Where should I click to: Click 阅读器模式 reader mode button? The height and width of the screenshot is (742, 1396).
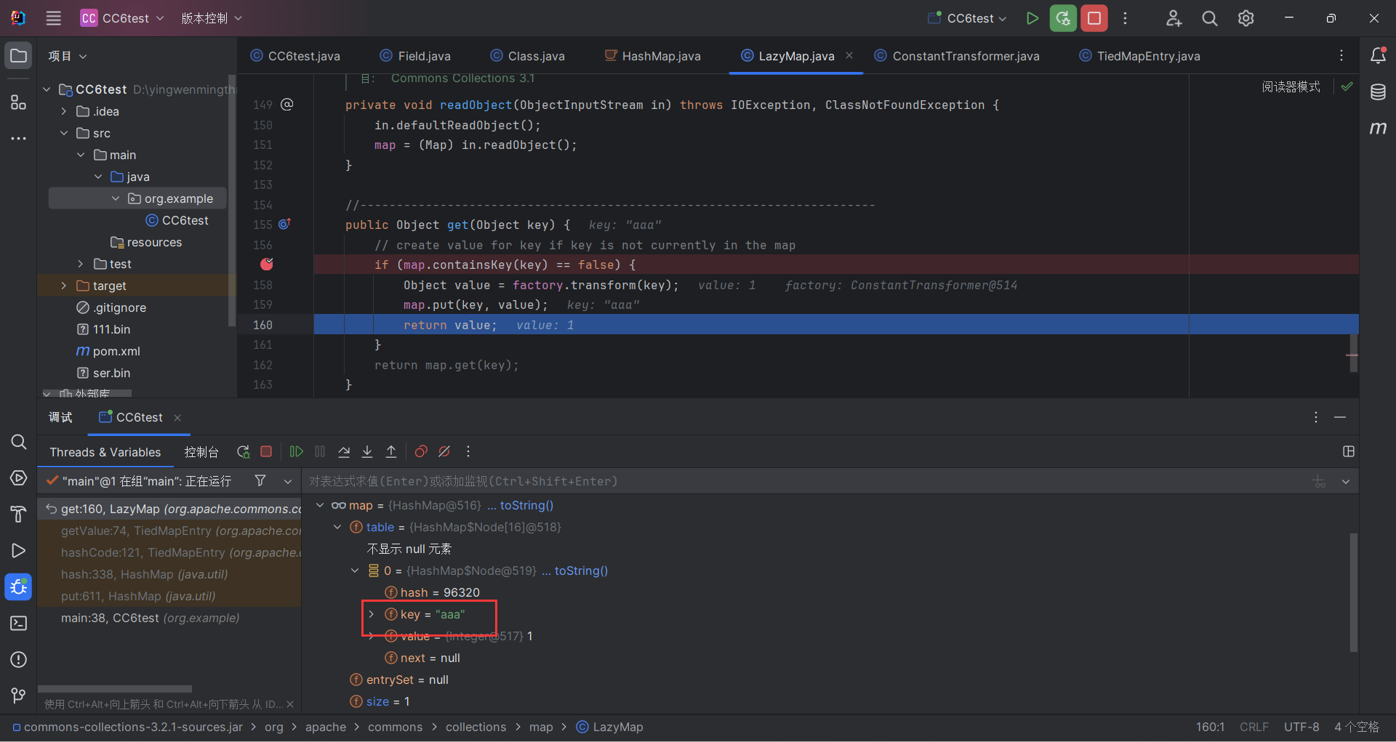(x=1291, y=86)
